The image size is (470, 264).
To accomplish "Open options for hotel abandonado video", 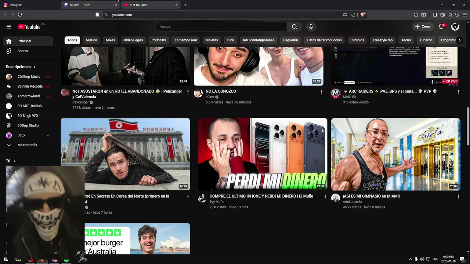I will (x=188, y=92).
